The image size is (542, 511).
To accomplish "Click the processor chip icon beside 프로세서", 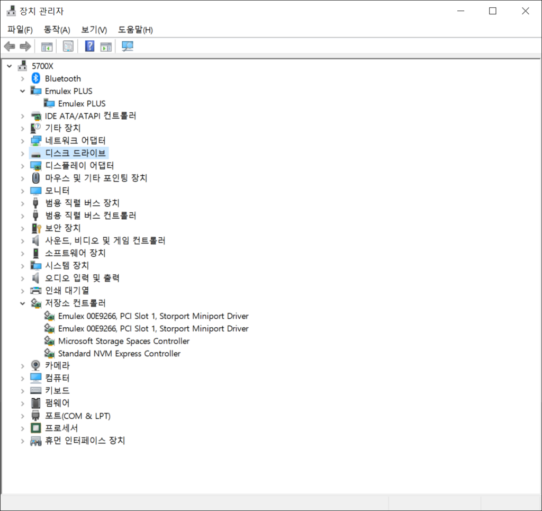I will tap(36, 428).
